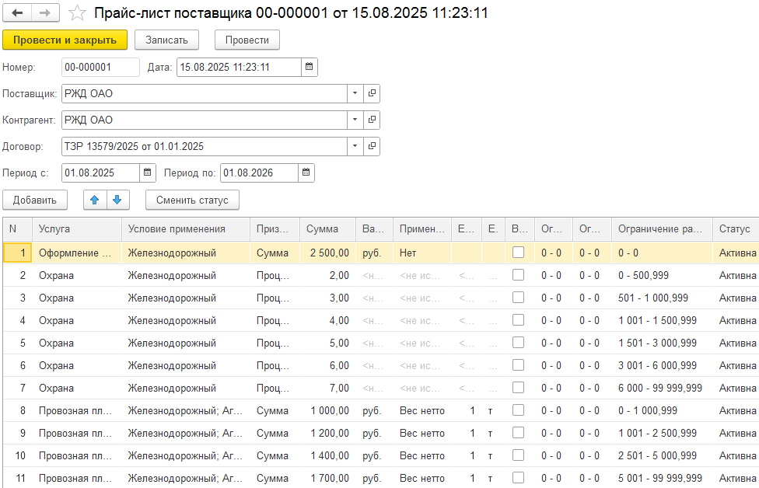Open Договор record with open-form icon
The image size is (759, 488).
point(372,146)
